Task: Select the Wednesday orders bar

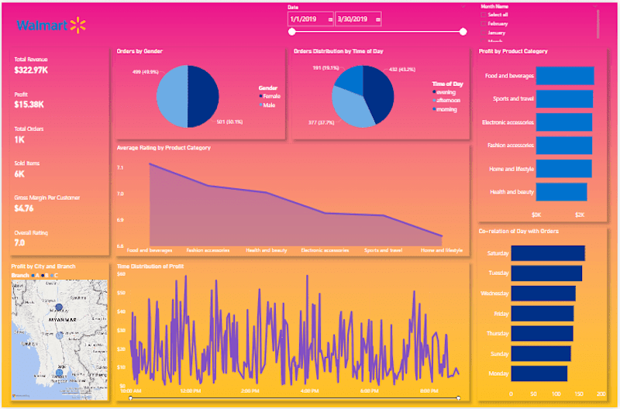Action: tap(543, 294)
